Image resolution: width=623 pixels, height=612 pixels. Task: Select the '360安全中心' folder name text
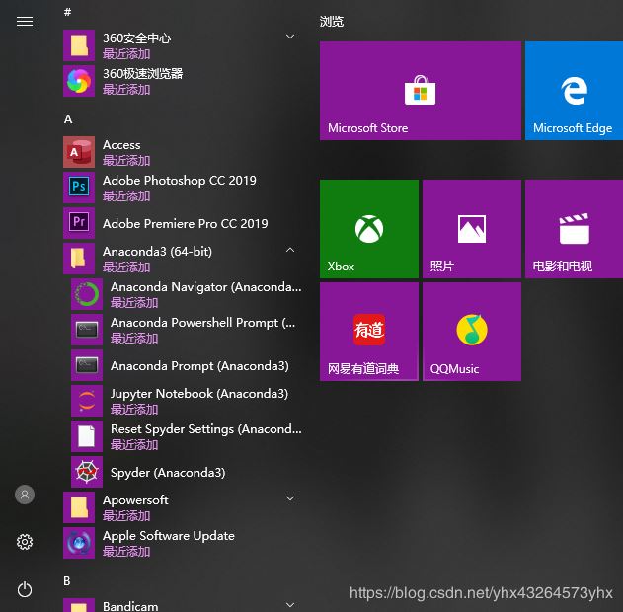[137, 38]
